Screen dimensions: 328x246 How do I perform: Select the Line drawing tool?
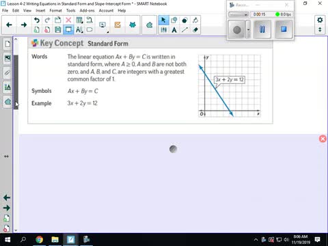click(184, 30)
